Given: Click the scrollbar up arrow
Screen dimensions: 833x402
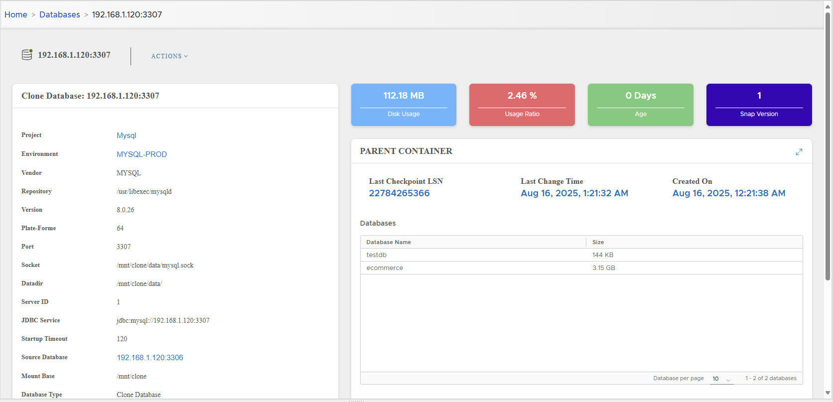Looking at the screenshot, I should [828, 6].
